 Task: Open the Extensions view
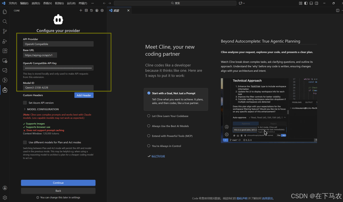coord(5,51)
